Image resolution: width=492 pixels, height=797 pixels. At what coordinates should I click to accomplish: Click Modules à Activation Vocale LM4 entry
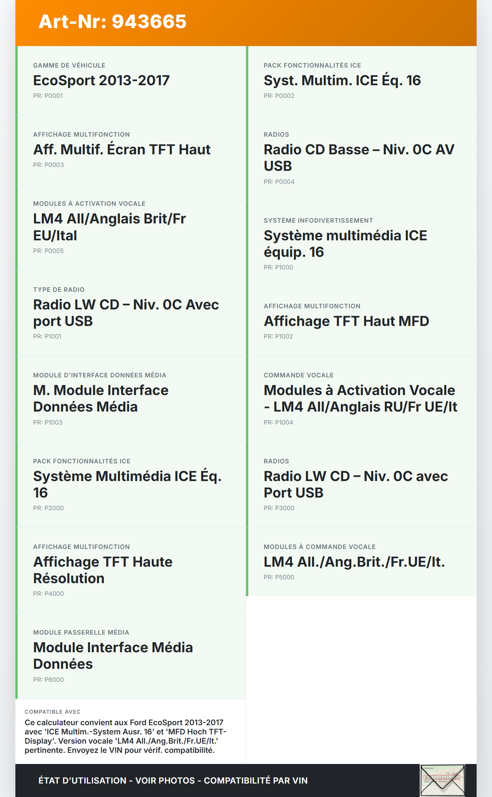(361, 398)
